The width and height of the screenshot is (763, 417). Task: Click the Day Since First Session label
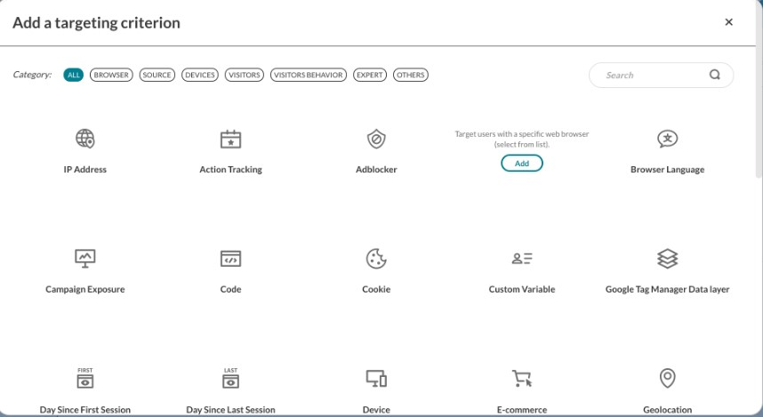click(85, 410)
